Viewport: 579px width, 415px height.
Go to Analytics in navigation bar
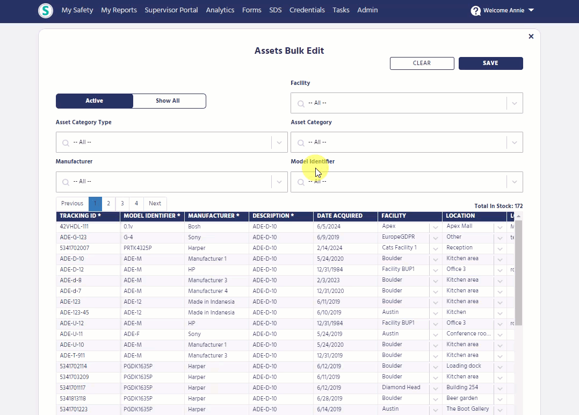coord(220,10)
